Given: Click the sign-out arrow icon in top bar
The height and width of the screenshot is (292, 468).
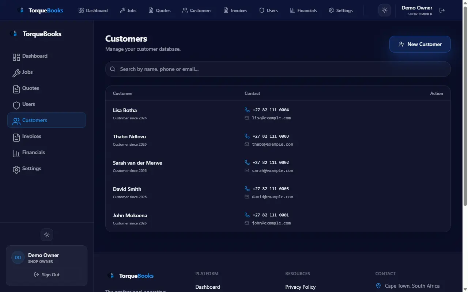Looking at the screenshot, I should pos(442,10).
